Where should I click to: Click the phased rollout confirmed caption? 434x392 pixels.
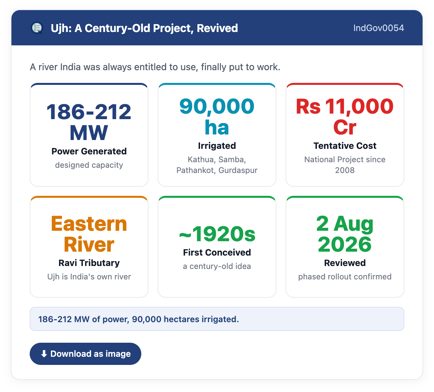click(x=345, y=277)
